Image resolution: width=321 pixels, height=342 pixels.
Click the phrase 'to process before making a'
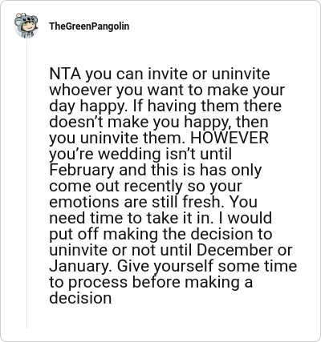point(151,283)
